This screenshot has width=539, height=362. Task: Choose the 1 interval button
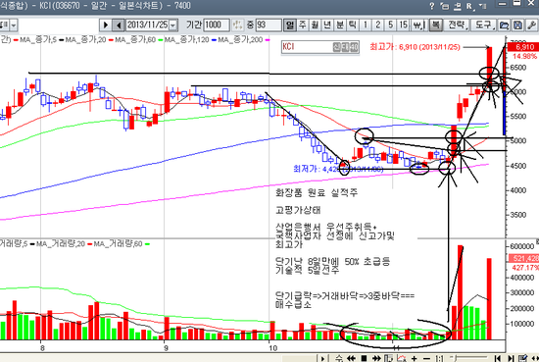366,26
